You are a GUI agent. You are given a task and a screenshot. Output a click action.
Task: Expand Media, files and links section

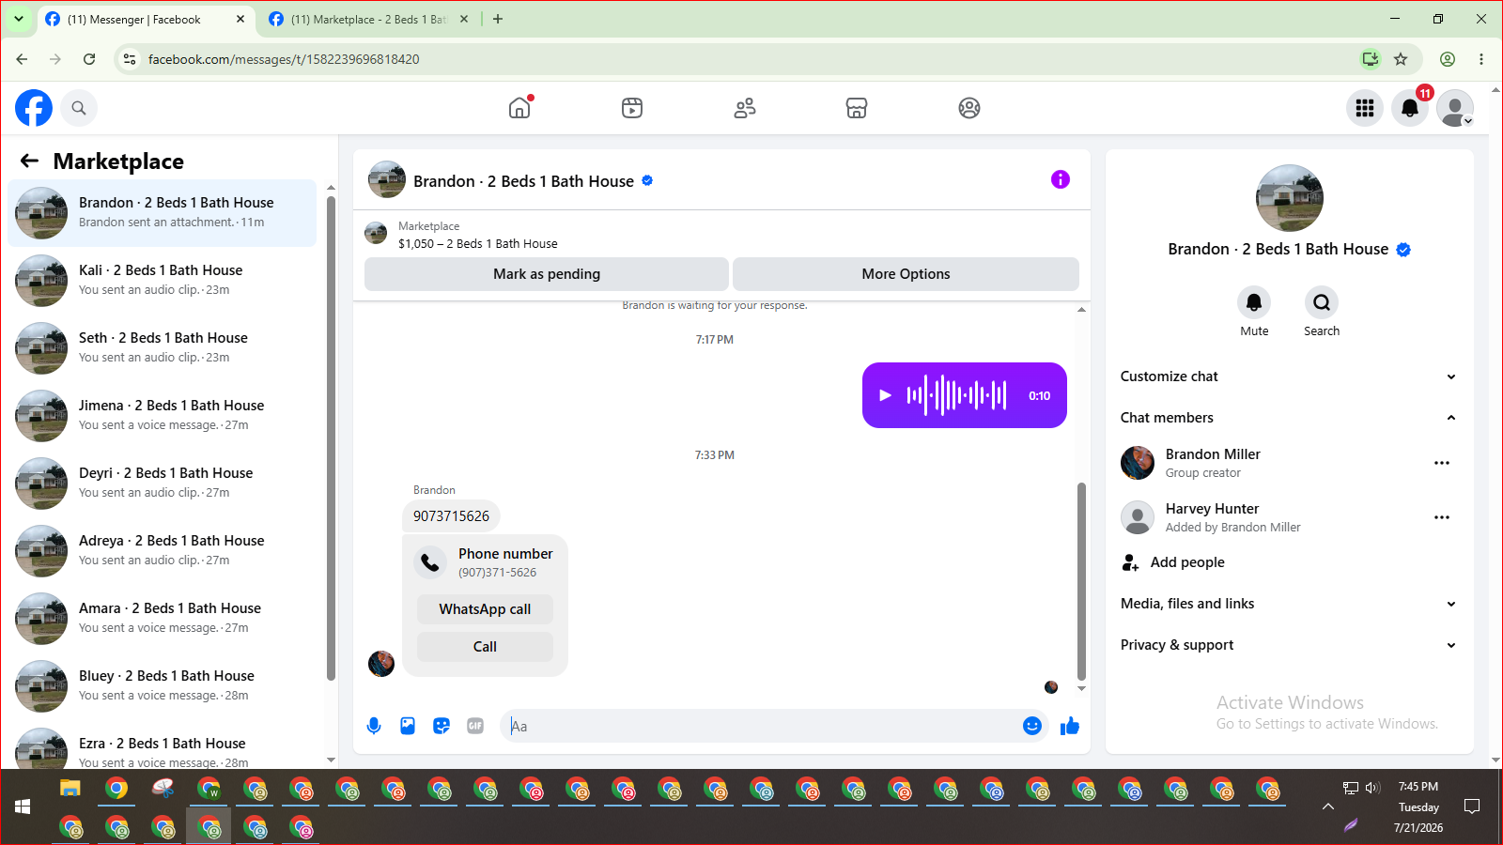pyautogui.click(x=1289, y=604)
